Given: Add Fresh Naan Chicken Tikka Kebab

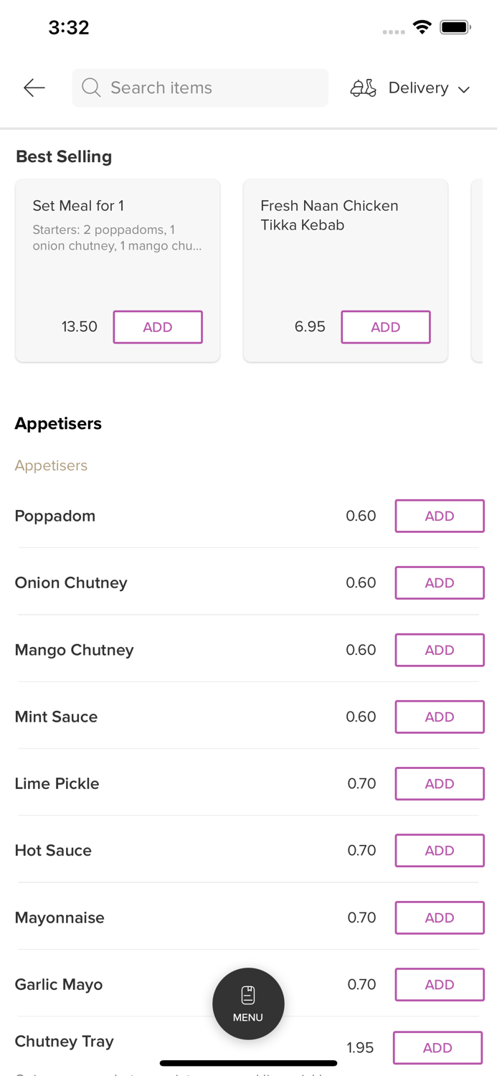Looking at the screenshot, I should point(386,326).
